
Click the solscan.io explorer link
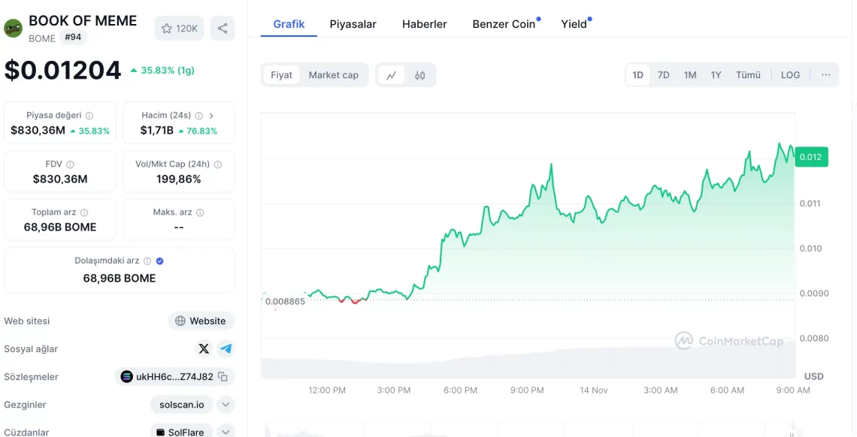pyautogui.click(x=181, y=405)
